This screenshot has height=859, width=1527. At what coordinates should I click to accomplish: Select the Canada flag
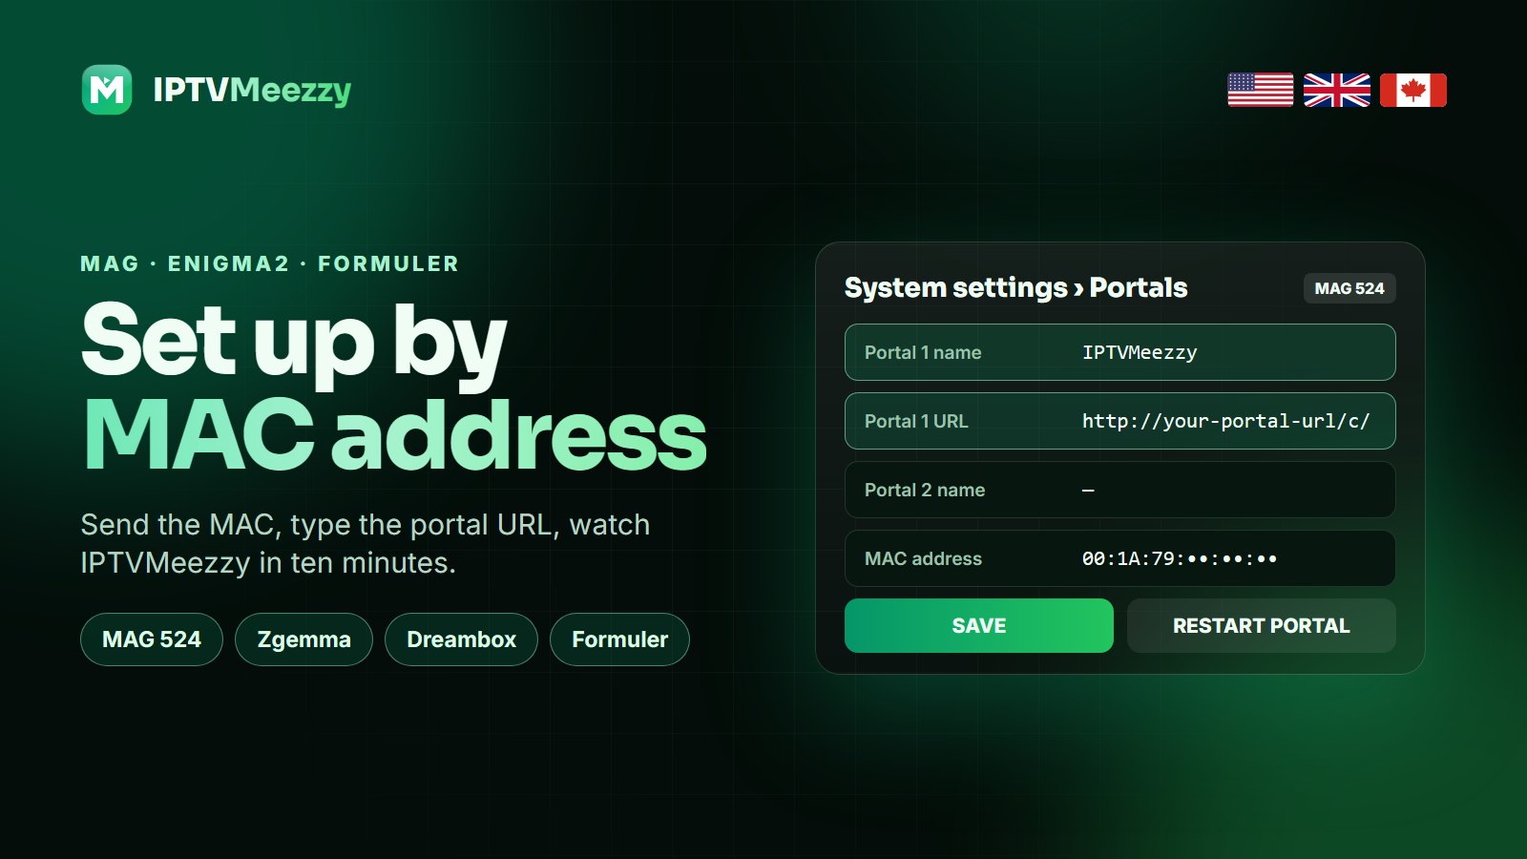point(1412,90)
